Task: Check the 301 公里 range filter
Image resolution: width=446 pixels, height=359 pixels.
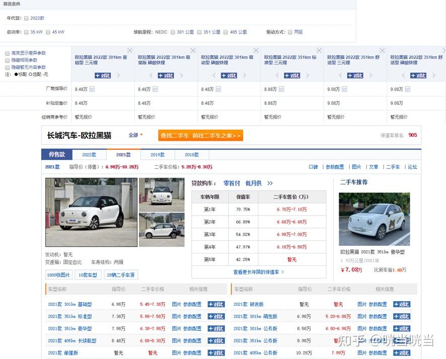Action: coord(173,32)
